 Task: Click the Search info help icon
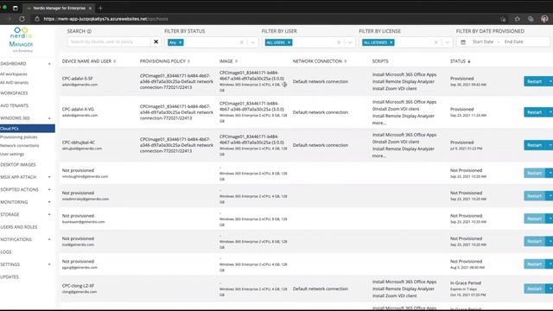click(89, 31)
